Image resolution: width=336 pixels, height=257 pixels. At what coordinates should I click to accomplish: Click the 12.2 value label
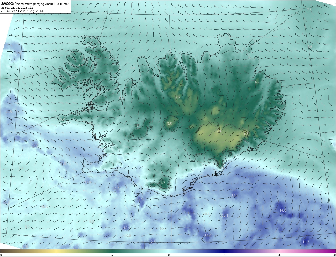pyautogui.click(x=116, y=188)
